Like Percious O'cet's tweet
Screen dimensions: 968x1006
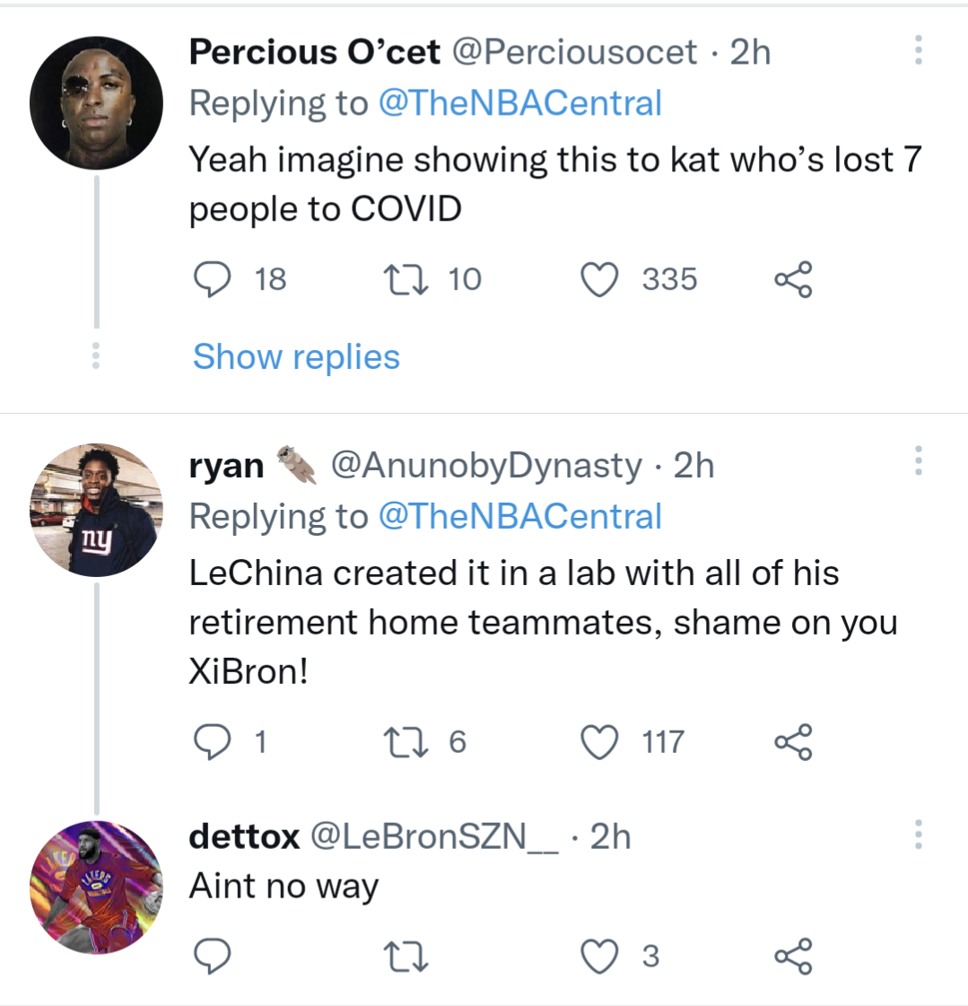point(600,279)
